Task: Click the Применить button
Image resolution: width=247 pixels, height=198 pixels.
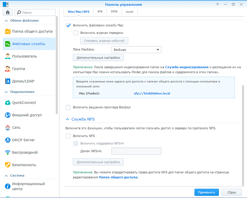Action: pos(207,192)
